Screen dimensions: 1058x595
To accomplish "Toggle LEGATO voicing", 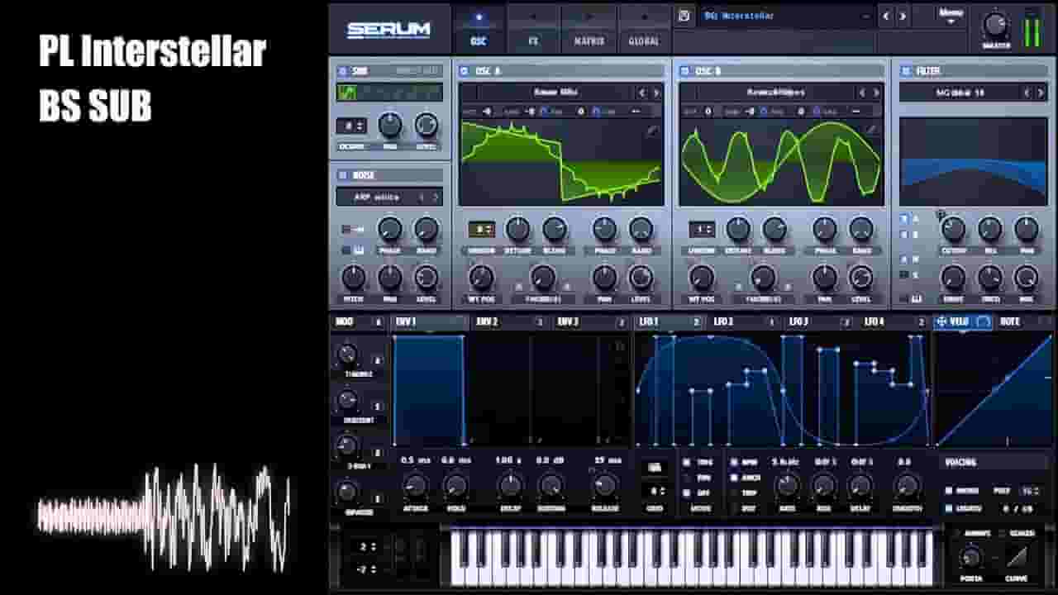I will point(949,508).
